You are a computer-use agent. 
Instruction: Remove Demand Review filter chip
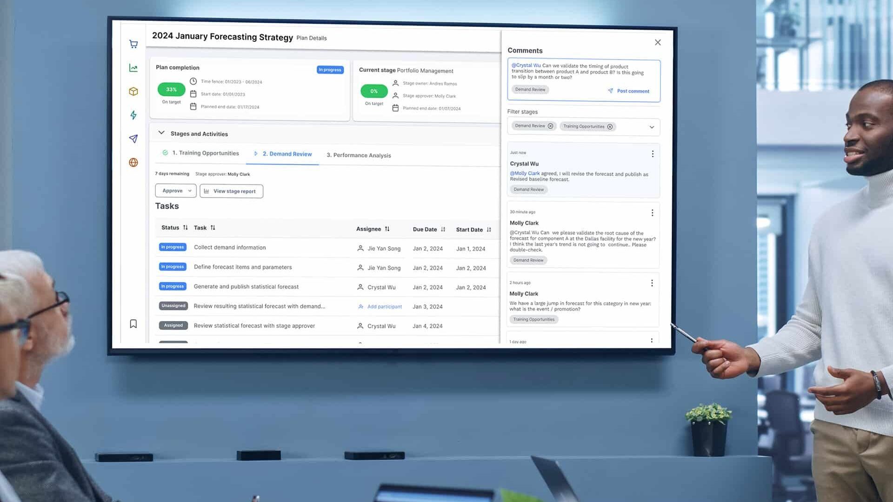tap(551, 126)
